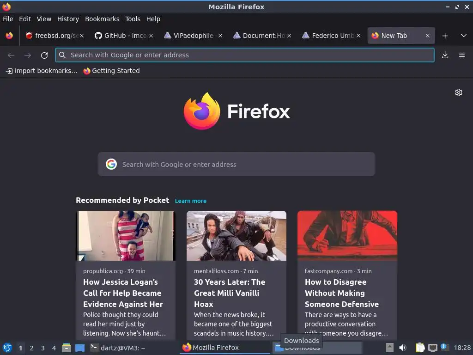Screen dimensions: 473x355
Task: Click the magnifier icon in address bar
Action: [62, 55]
